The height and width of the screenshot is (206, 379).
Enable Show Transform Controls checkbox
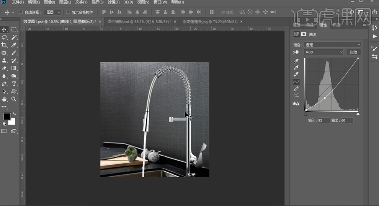point(68,12)
